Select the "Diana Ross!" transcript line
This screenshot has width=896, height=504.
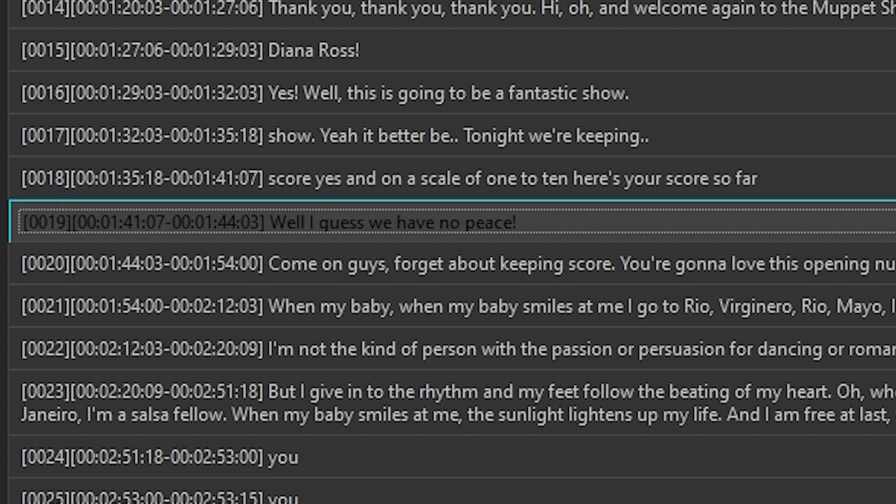[x=313, y=50]
